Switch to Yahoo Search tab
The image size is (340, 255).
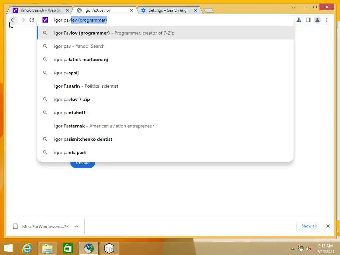(x=40, y=10)
